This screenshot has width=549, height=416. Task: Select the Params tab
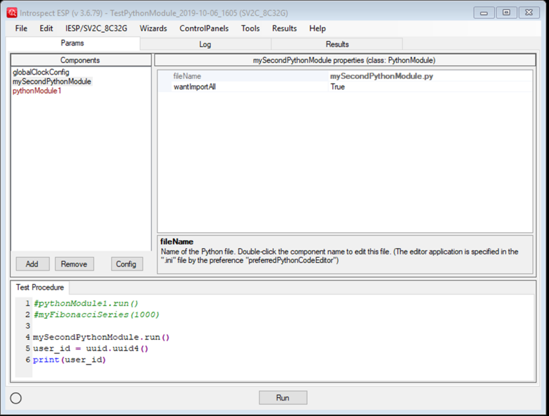(72, 44)
